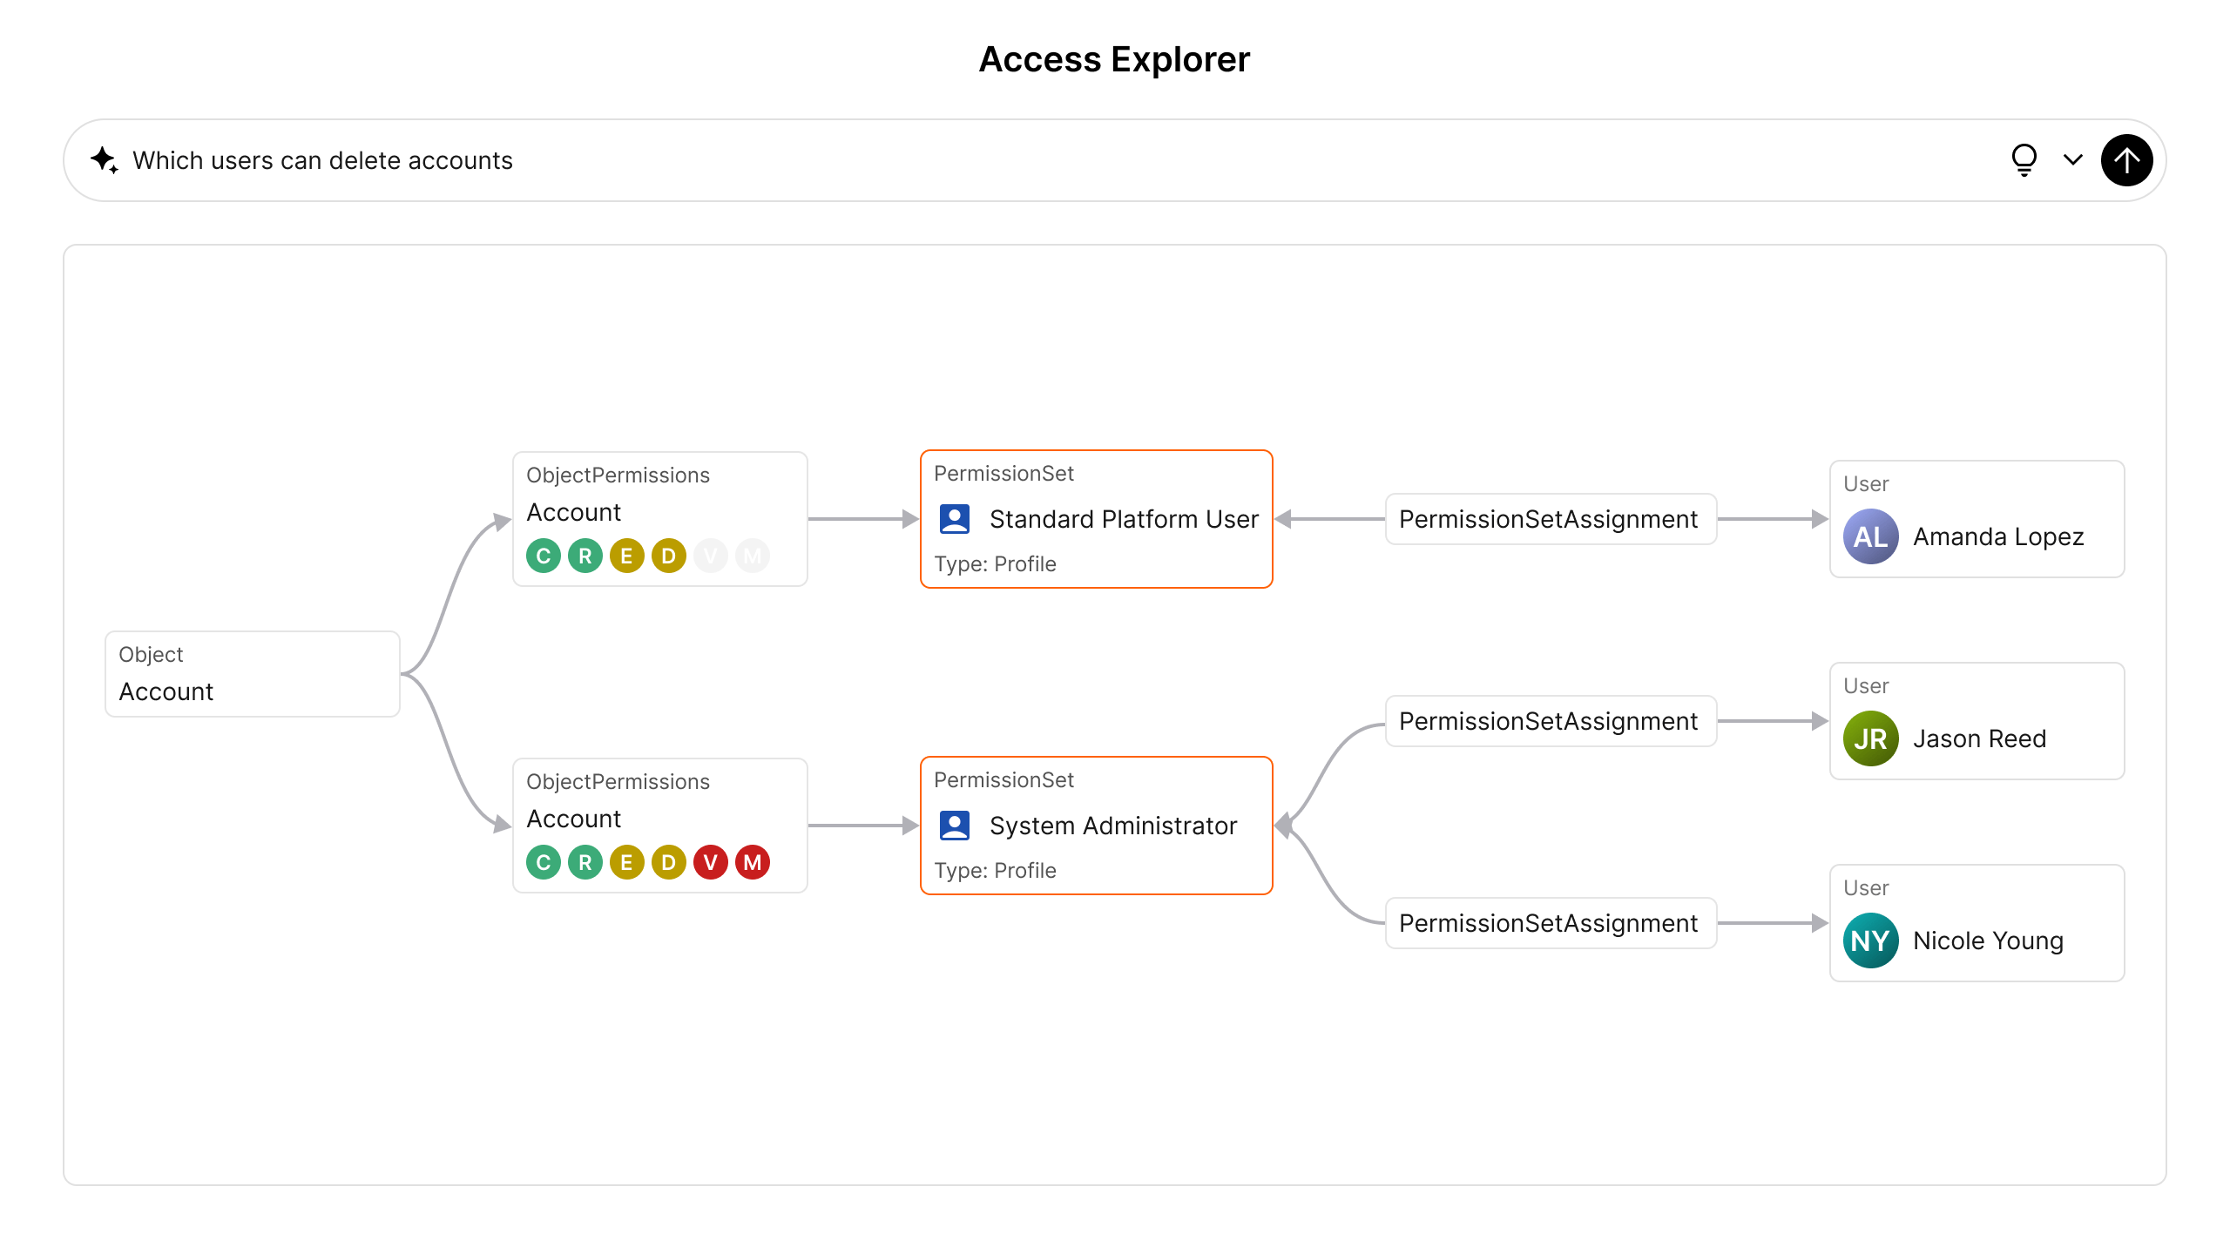
Task: Click the red M badge in the bottom ObjectPermissions node
Action: coord(753,862)
